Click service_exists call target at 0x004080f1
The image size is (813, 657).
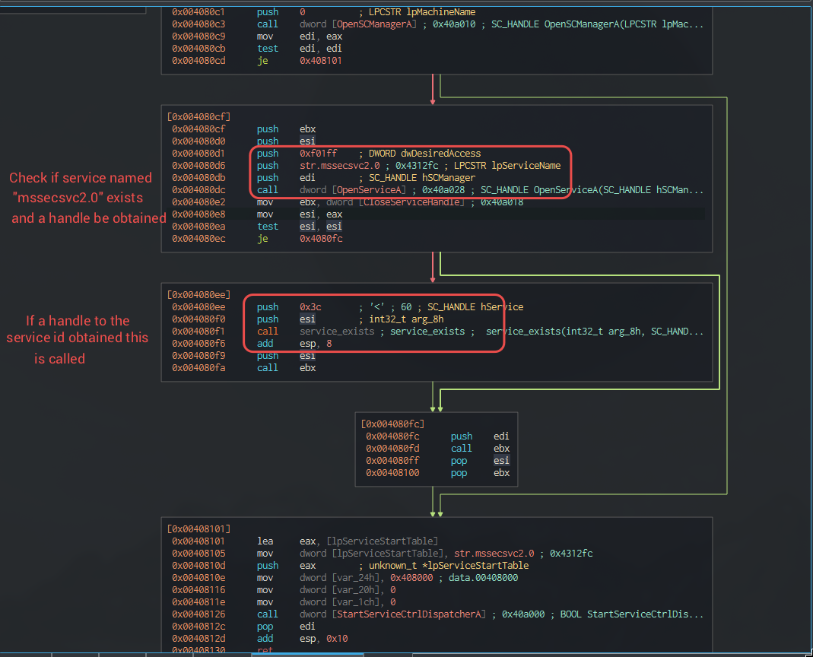coord(337,332)
